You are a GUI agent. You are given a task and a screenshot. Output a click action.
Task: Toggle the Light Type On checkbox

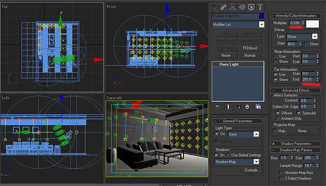216,134
